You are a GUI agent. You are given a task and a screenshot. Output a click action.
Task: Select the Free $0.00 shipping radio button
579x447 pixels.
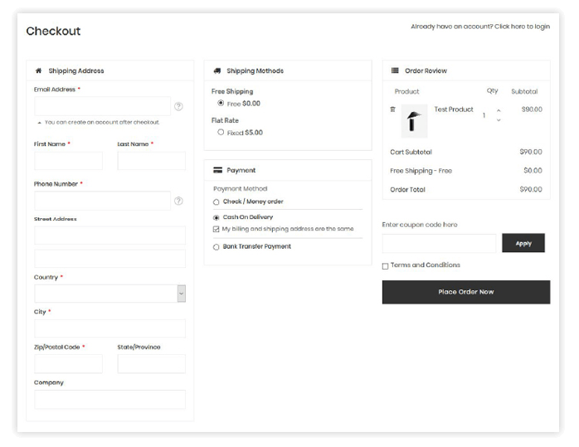click(221, 103)
